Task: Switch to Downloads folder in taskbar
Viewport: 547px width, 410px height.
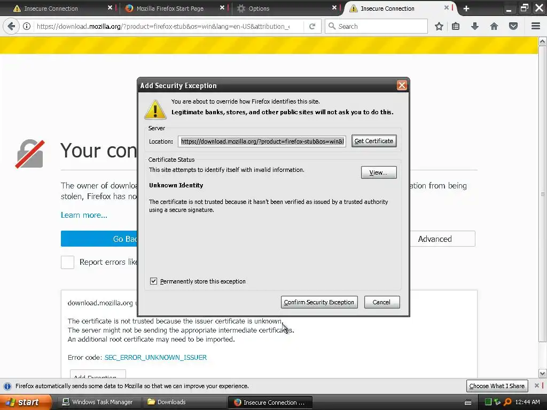Action: point(184,402)
